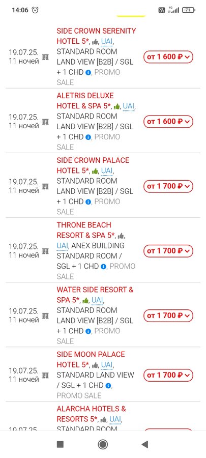Screen dimensions: 206x458
Task: Tap info icon in Throne Beach Resort row
Action: coord(103,267)
